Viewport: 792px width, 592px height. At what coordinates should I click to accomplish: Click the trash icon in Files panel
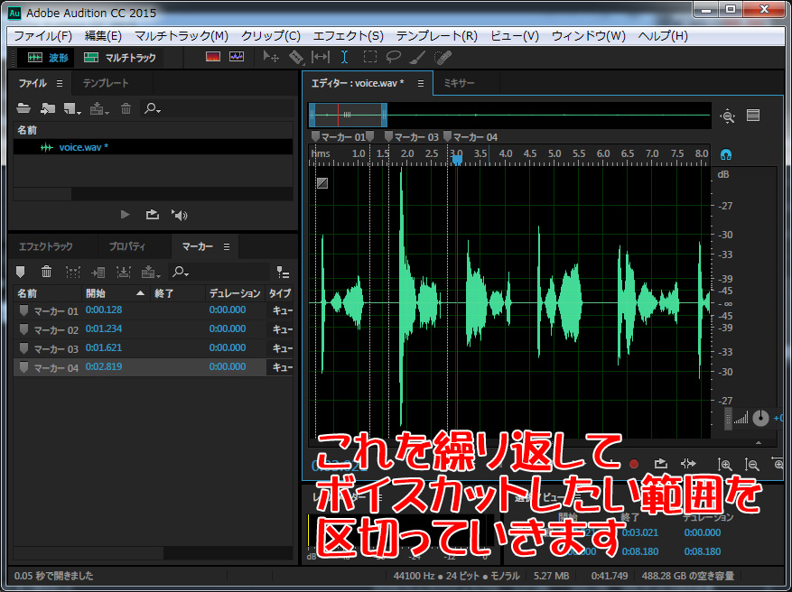pyautogui.click(x=126, y=108)
